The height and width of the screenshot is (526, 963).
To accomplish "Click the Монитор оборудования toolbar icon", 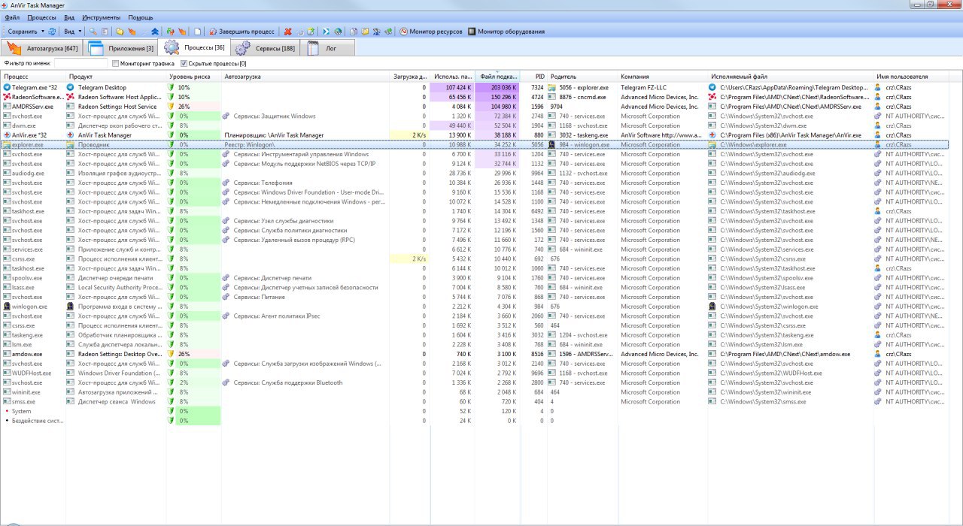I will [472, 32].
